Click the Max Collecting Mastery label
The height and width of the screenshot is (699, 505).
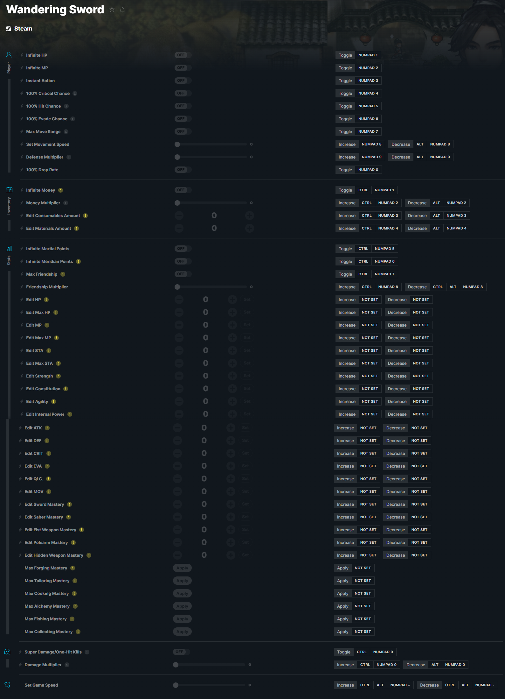49,632
